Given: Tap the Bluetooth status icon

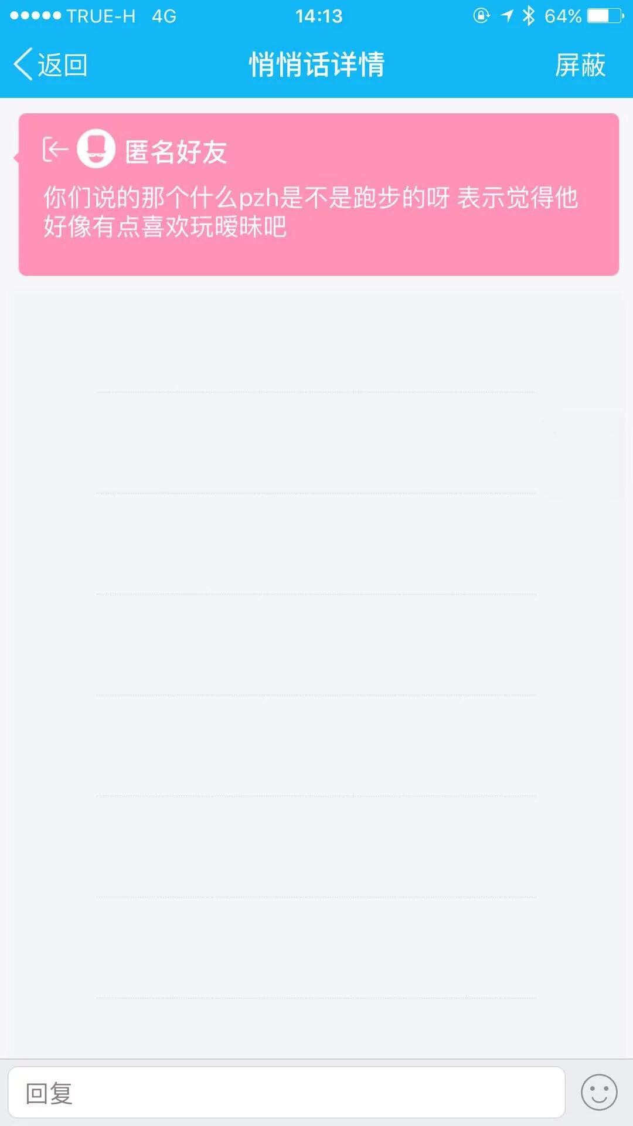Looking at the screenshot, I should click(529, 16).
